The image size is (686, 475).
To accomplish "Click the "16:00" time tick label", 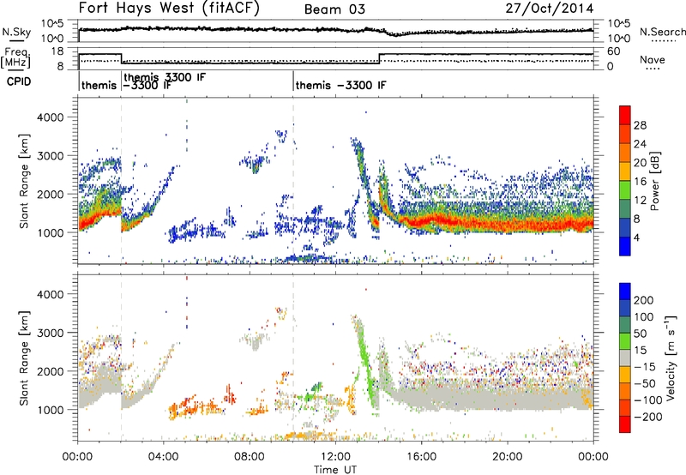I will [x=421, y=457].
